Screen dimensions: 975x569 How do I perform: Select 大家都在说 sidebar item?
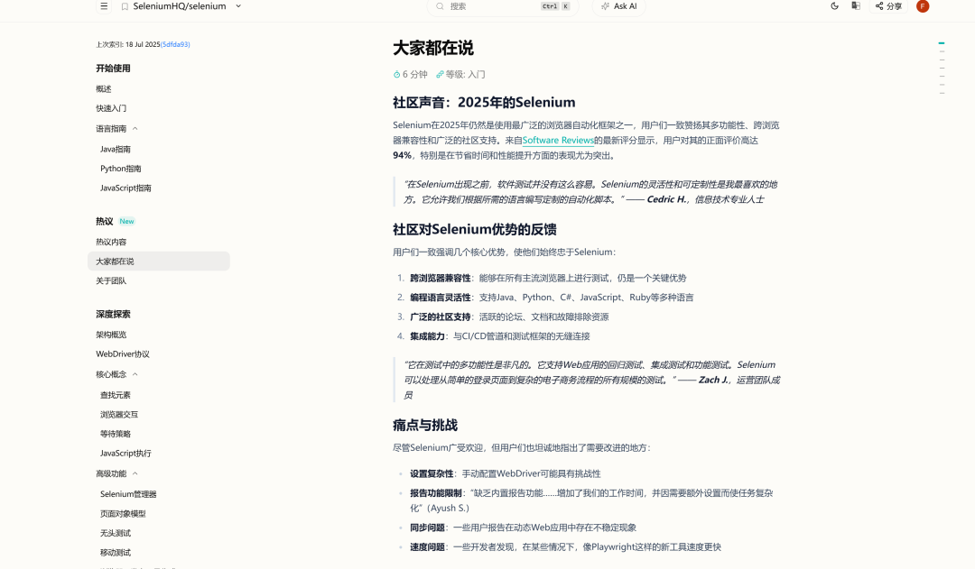(x=159, y=261)
